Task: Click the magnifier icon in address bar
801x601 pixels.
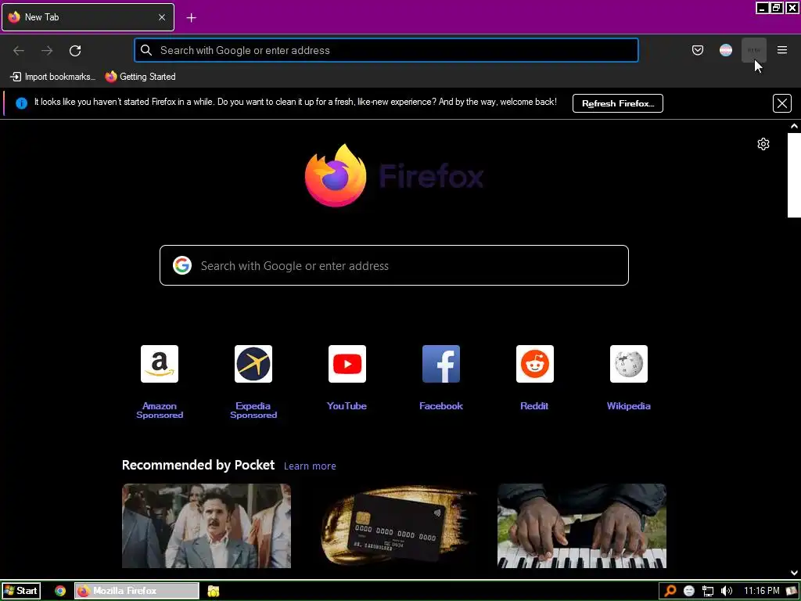Action: click(146, 50)
